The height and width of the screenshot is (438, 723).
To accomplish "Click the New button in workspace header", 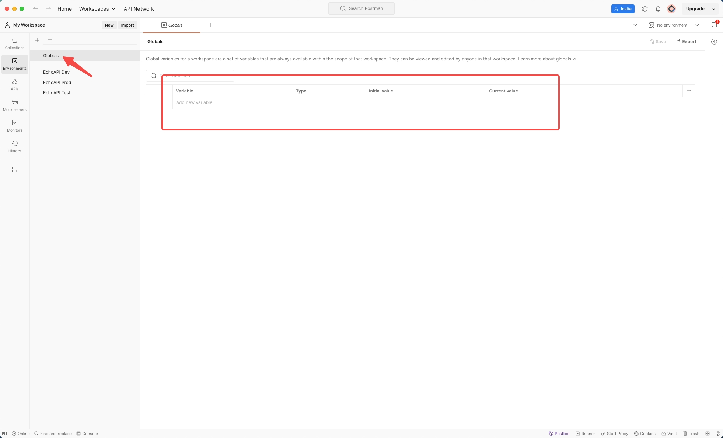I will click(109, 25).
